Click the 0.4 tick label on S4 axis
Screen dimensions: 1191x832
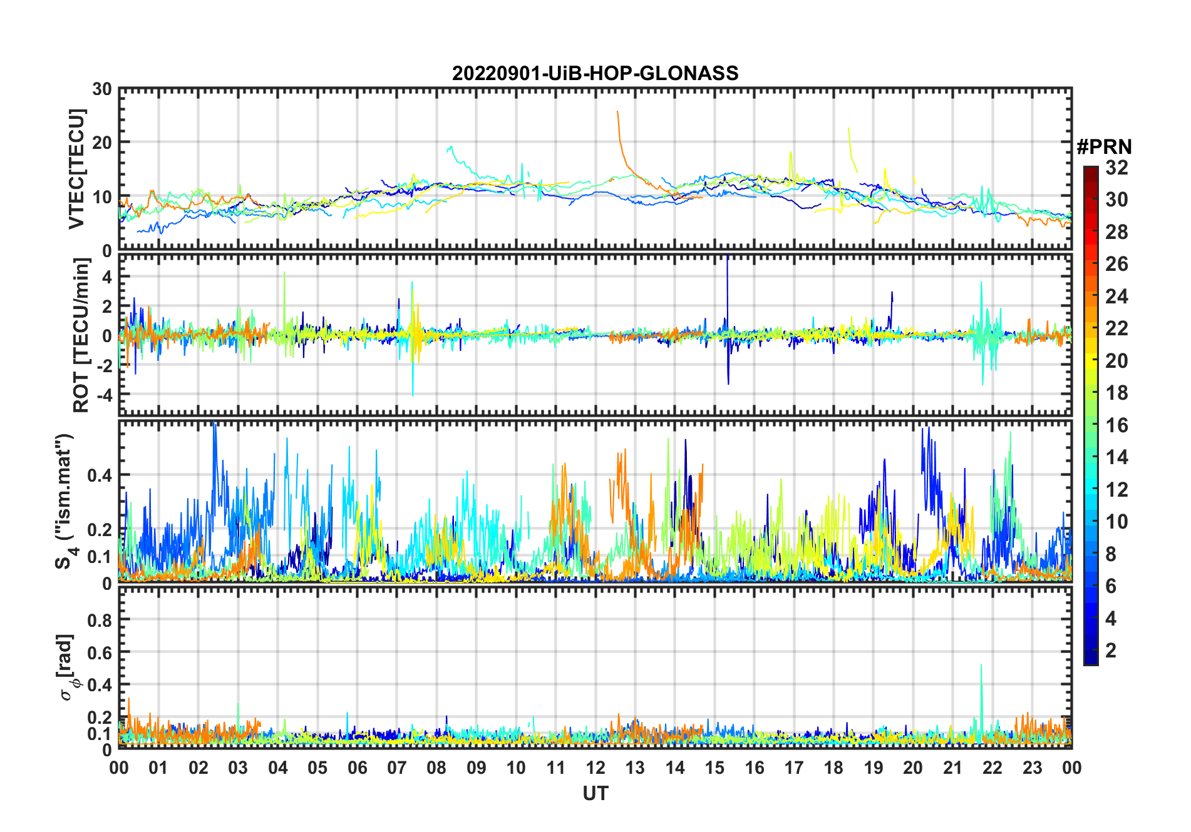tap(100, 475)
